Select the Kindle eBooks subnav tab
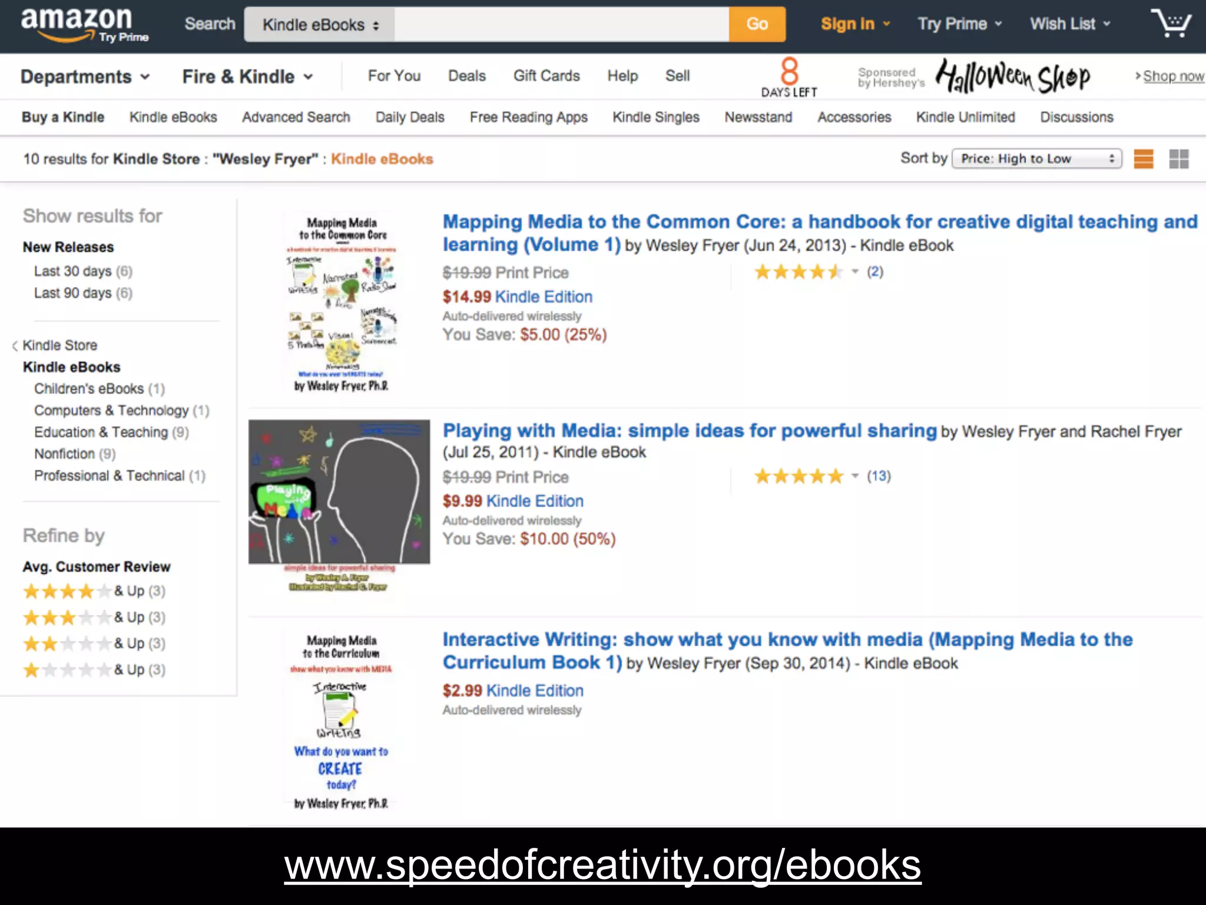1206x905 pixels. click(x=173, y=117)
